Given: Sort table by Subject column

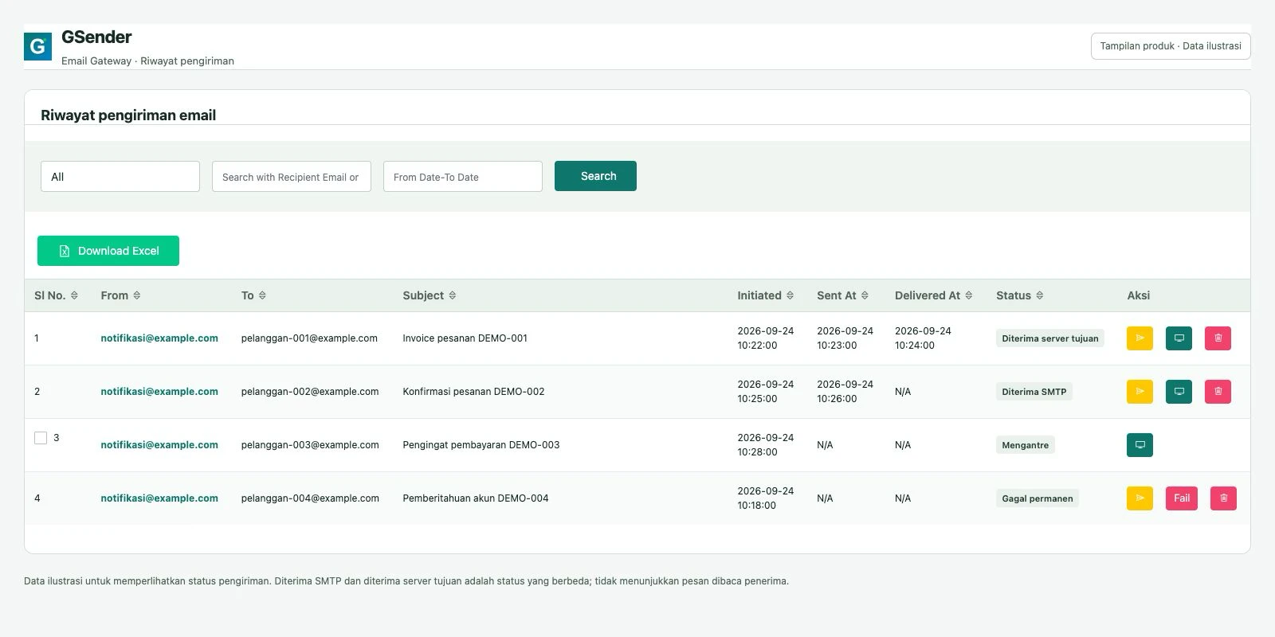Looking at the screenshot, I should pos(453,295).
